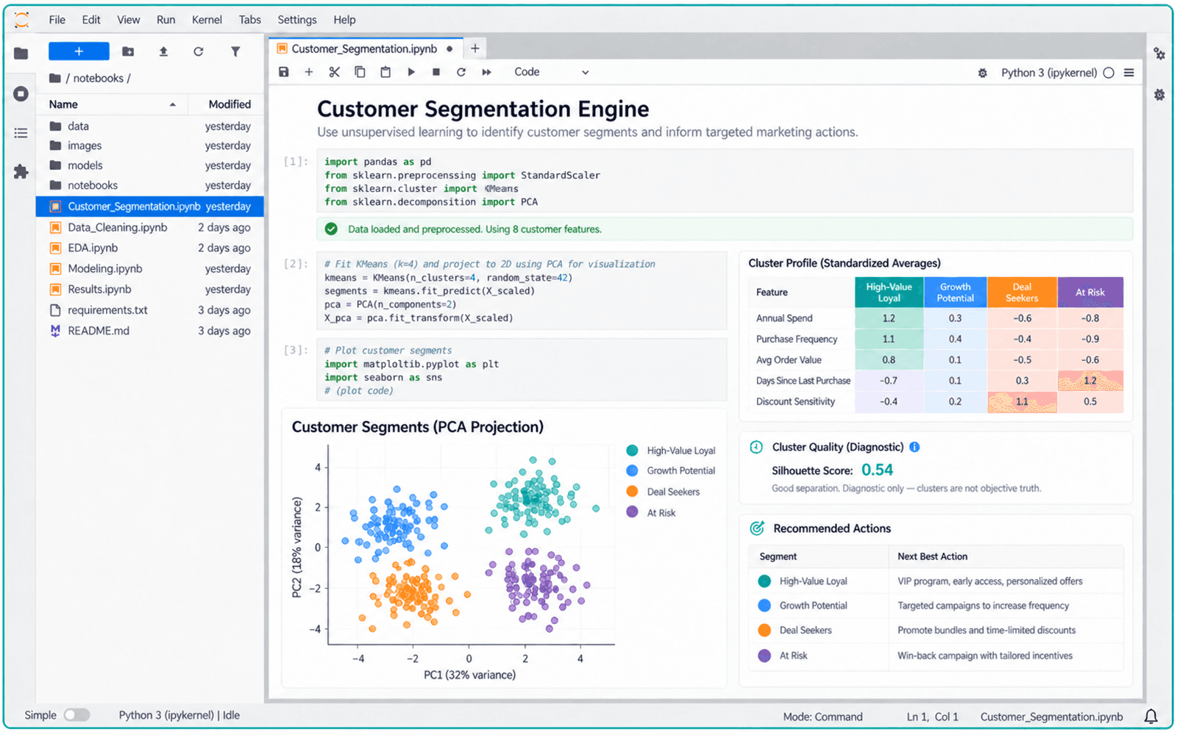Open the models folder
The height and width of the screenshot is (735, 1177).
150,165
